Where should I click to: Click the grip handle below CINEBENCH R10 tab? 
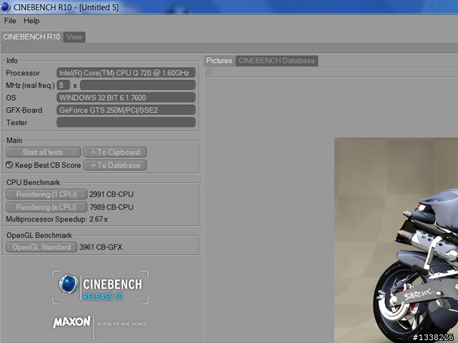point(6,48)
